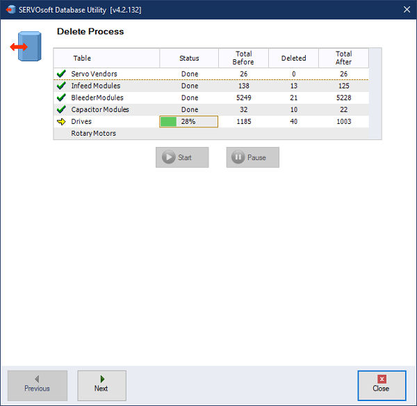This screenshot has width=417, height=406.
Task: Click the Done status for Capacitor Modules
Action: [x=190, y=109]
